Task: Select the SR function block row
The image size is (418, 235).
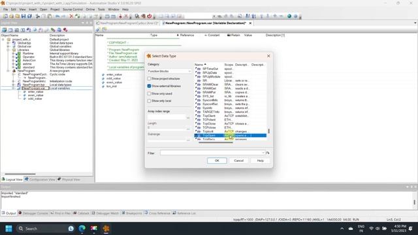Action: (231, 80)
